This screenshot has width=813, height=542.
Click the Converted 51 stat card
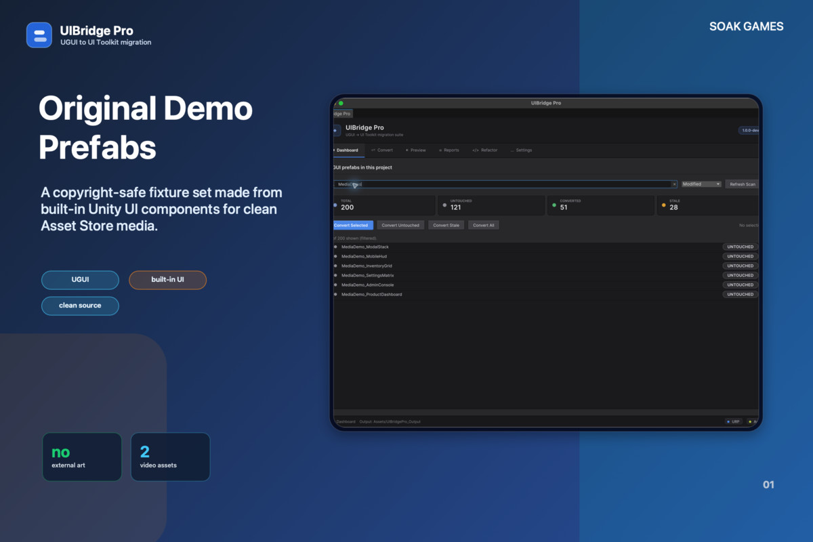pos(601,205)
